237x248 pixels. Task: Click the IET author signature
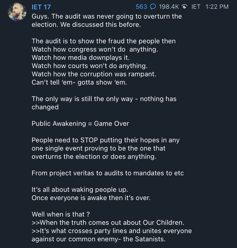[196, 7]
